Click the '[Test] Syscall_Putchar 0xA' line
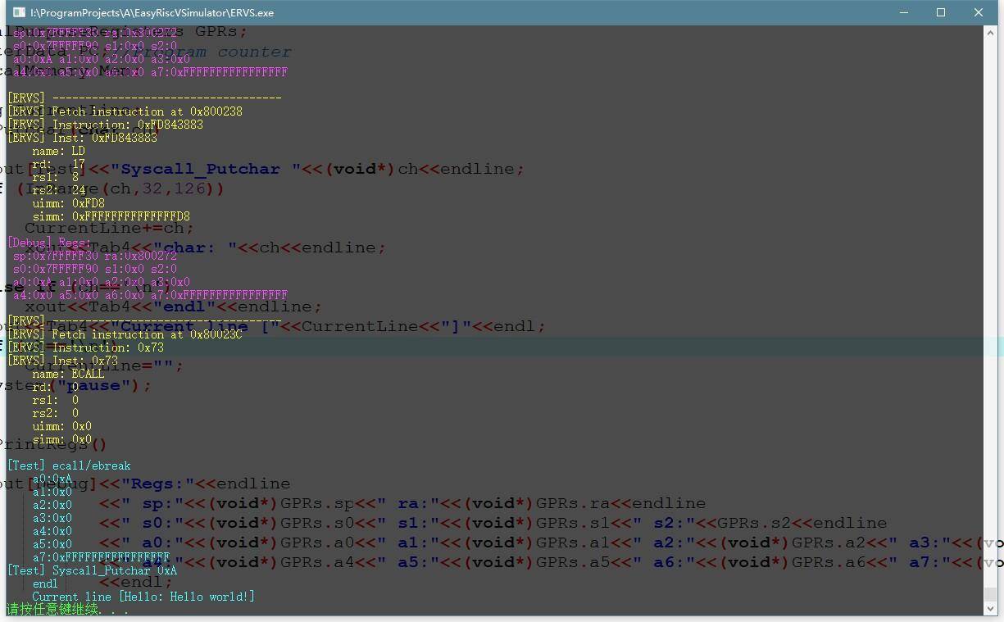Screen dimensions: 1004x622 point(92,570)
